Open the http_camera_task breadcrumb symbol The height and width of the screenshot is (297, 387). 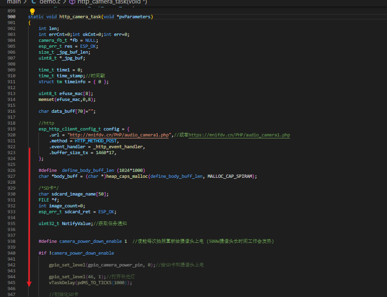tap(112, 2)
